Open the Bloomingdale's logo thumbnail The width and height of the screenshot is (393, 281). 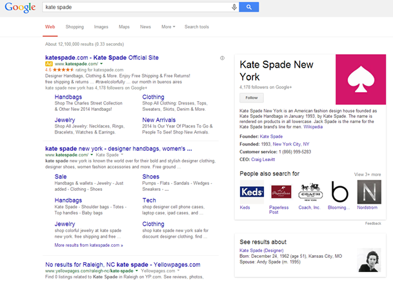tap(339, 191)
